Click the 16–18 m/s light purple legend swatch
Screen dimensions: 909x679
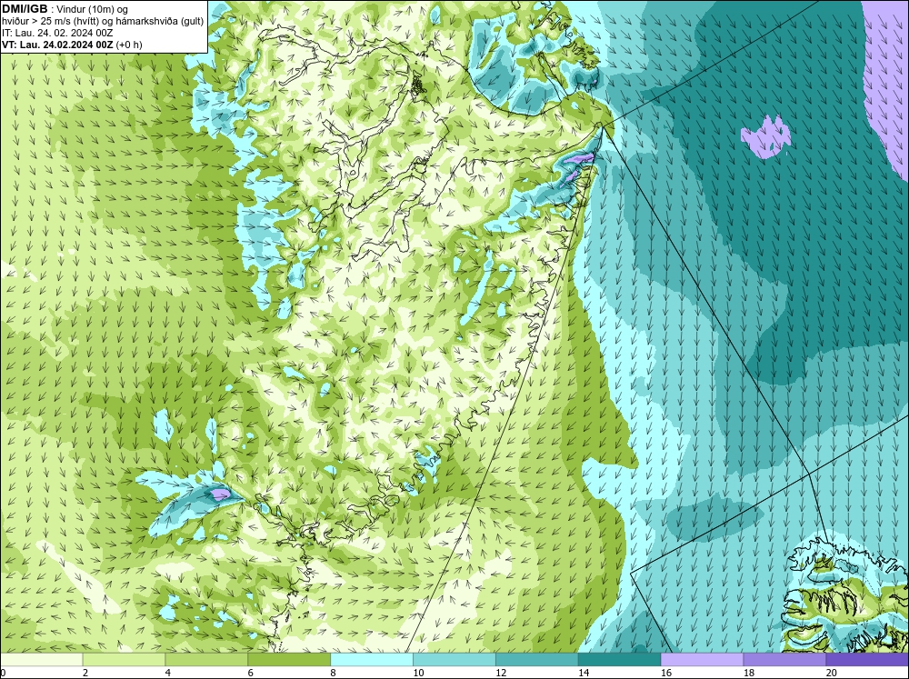(x=702, y=660)
